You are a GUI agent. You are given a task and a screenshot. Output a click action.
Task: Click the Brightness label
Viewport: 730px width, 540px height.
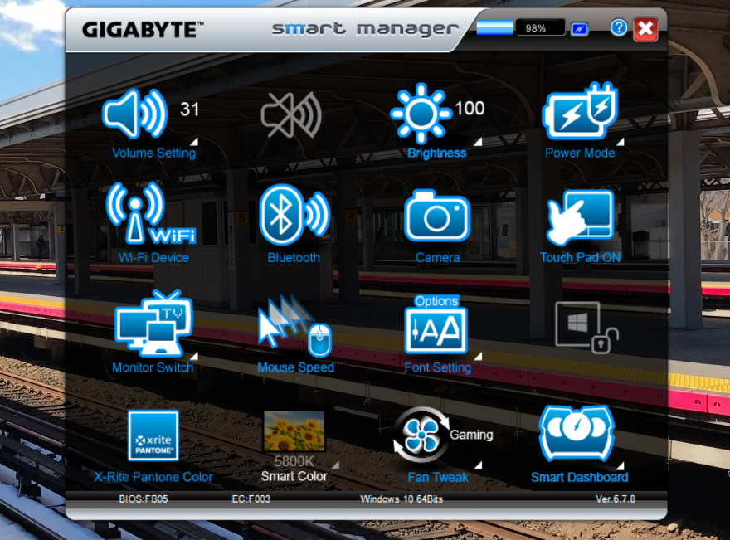[436, 153]
